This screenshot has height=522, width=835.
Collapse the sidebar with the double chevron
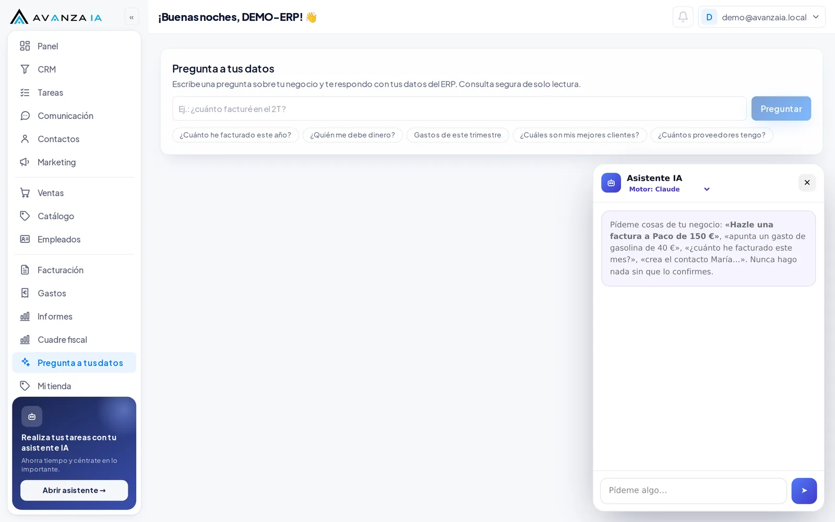[x=132, y=17]
